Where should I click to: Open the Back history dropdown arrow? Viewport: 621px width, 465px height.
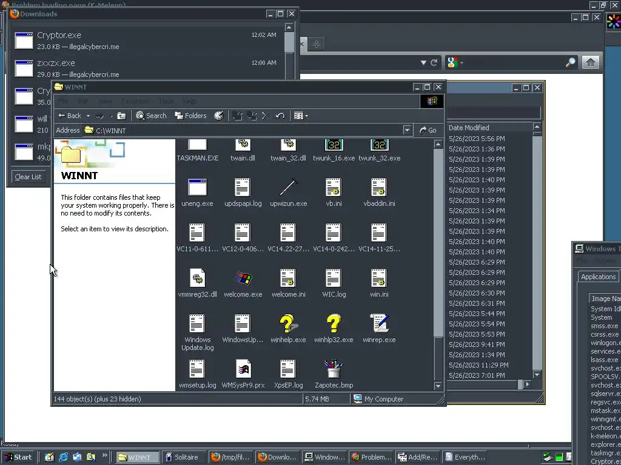tap(88, 116)
